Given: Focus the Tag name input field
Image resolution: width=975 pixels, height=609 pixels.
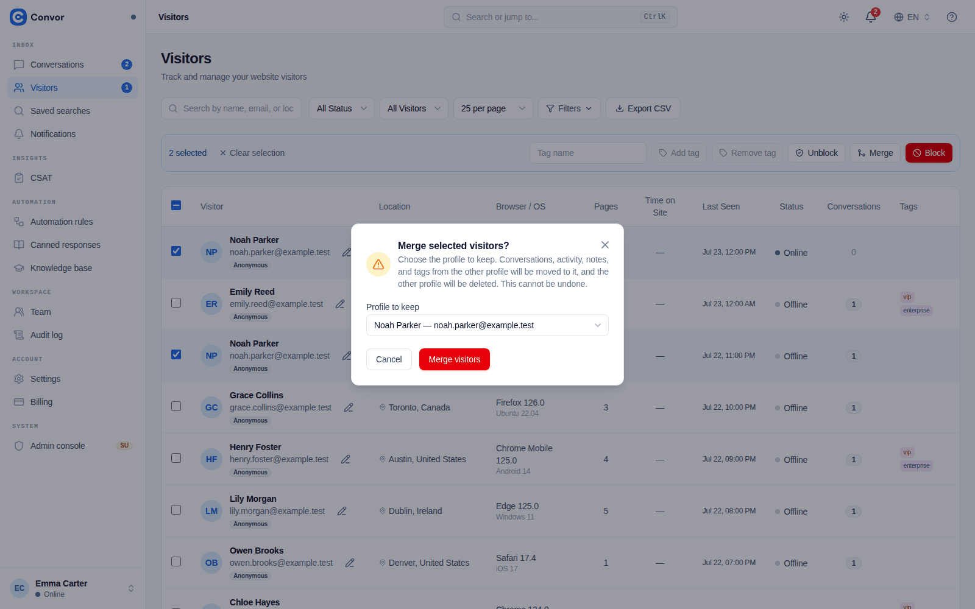Looking at the screenshot, I should tap(588, 153).
